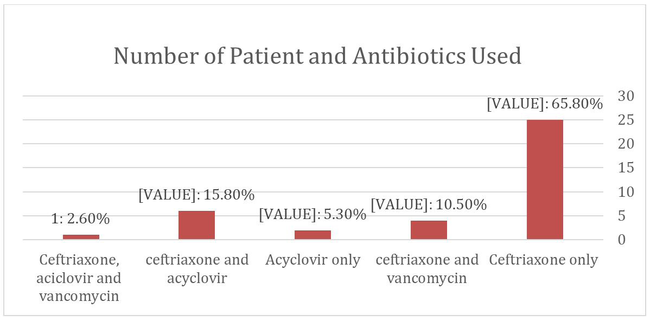Click the 1: 2.60% data label
This screenshot has height=321, width=650.
tap(81, 219)
